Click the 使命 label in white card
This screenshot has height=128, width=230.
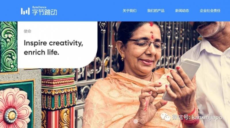click(x=27, y=31)
